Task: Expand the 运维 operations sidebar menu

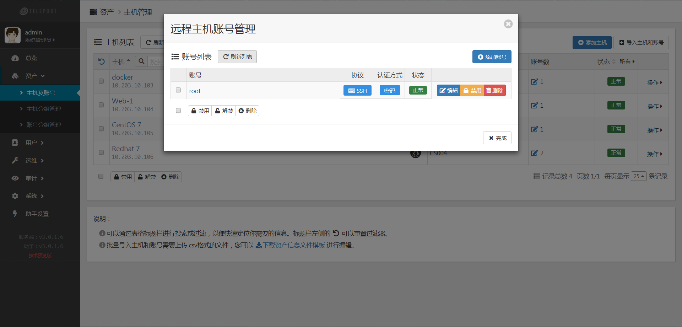Action: [x=40, y=160]
